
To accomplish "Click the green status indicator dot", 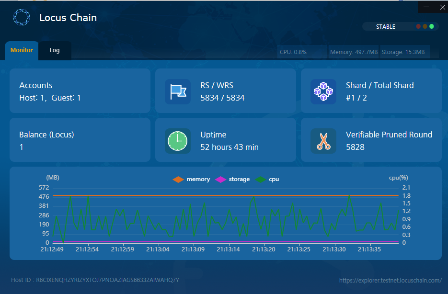I will [x=432, y=26].
